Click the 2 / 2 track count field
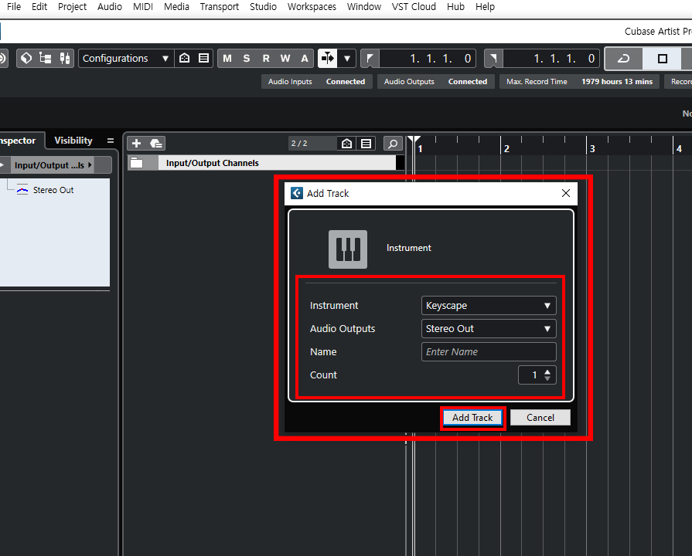 coord(312,144)
